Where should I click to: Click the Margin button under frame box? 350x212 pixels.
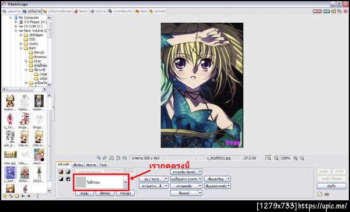[x=125, y=193]
